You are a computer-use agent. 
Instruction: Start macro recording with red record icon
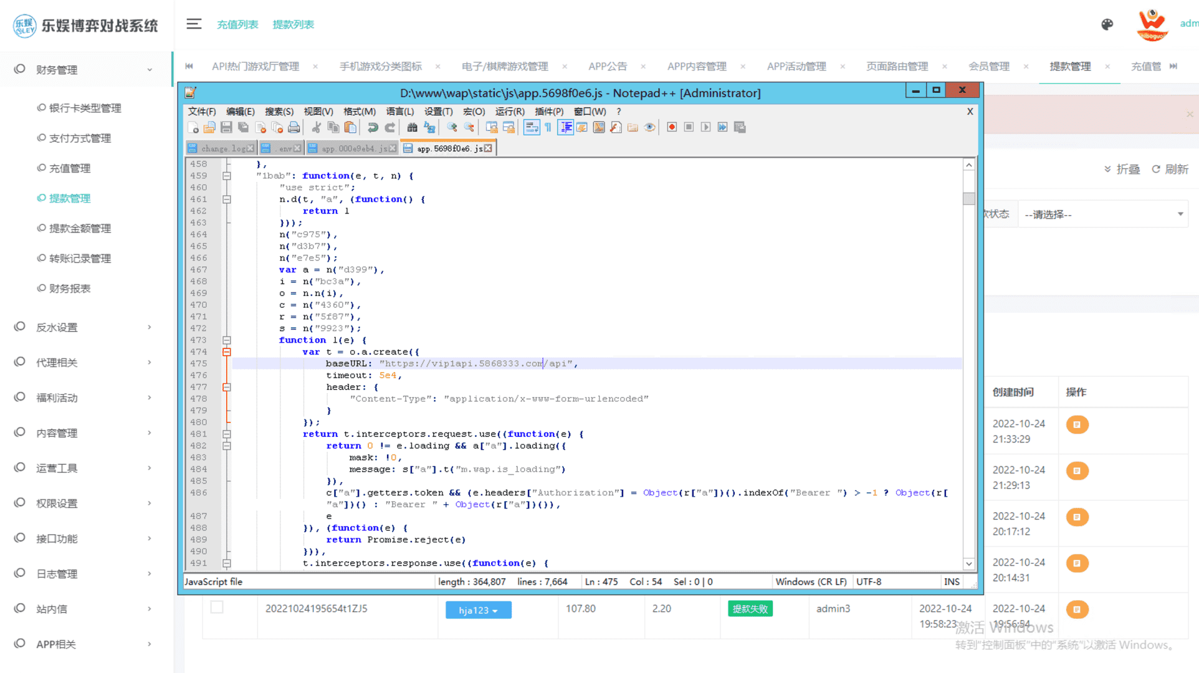(x=672, y=127)
